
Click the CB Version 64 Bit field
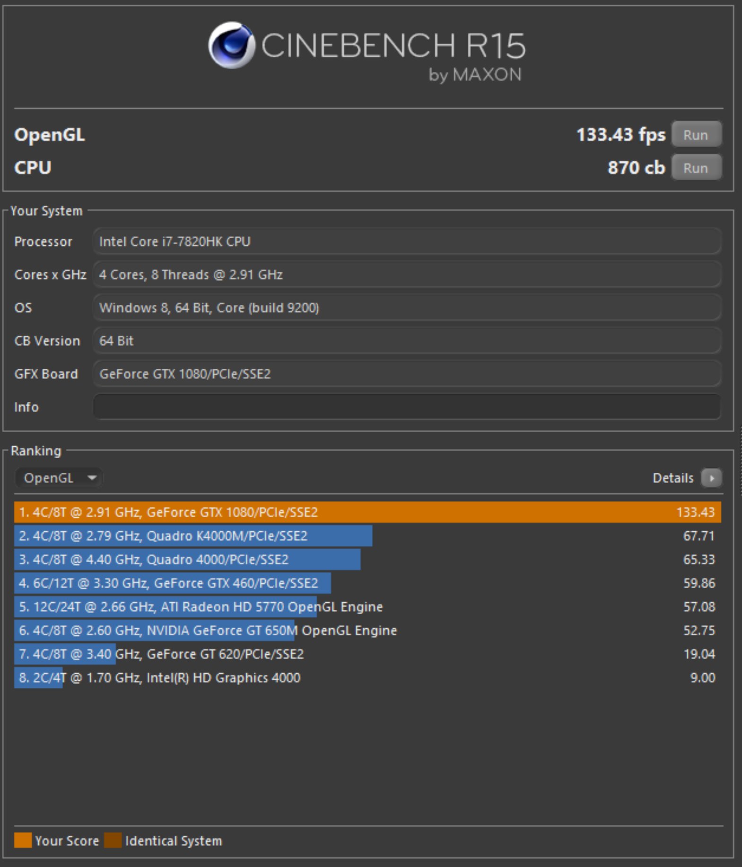tap(407, 341)
